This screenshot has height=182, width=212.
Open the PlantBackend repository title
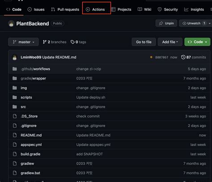[x=33, y=24]
